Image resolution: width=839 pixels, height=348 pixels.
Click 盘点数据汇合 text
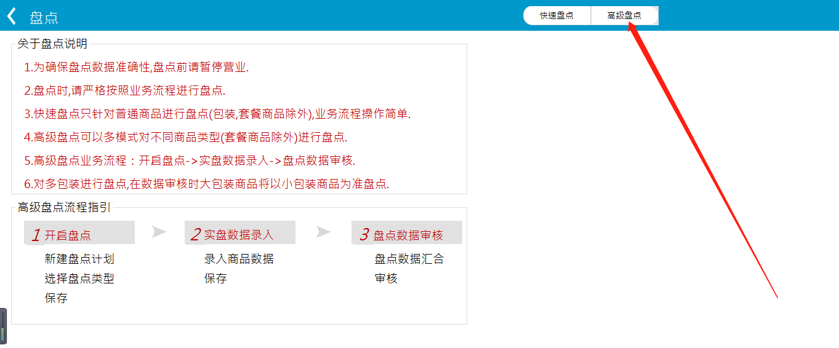[x=409, y=259]
